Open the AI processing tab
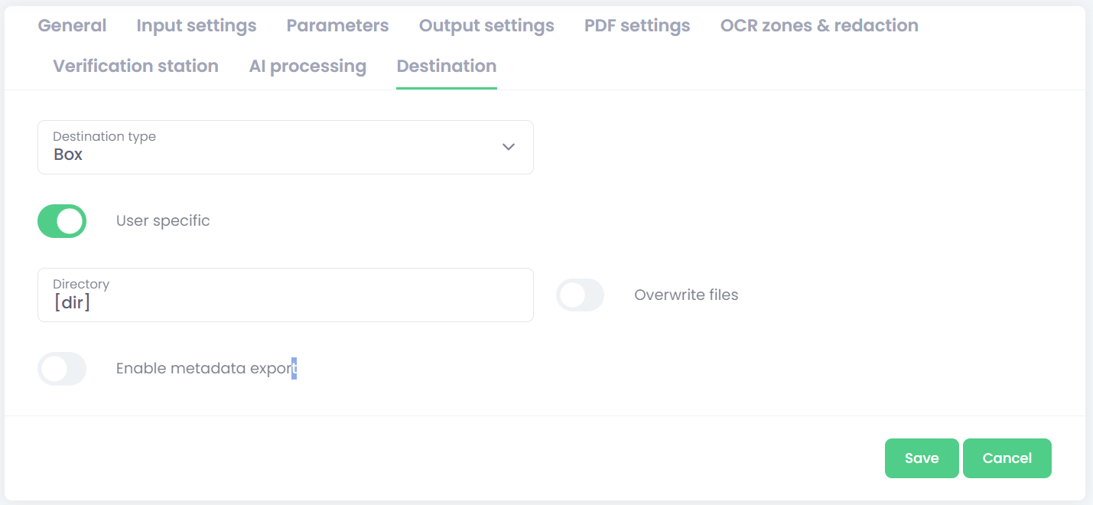The height and width of the screenshot is (505, 1093). [307, 66]
